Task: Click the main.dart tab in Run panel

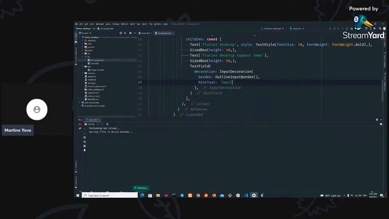Action: click(x=93, y=120)
